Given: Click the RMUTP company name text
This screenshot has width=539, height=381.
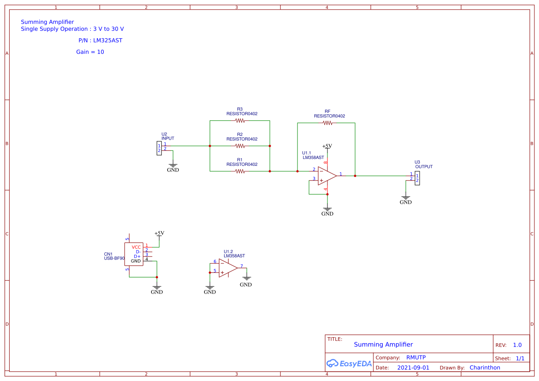Looking at the screenshot, I should click(415, 357).
